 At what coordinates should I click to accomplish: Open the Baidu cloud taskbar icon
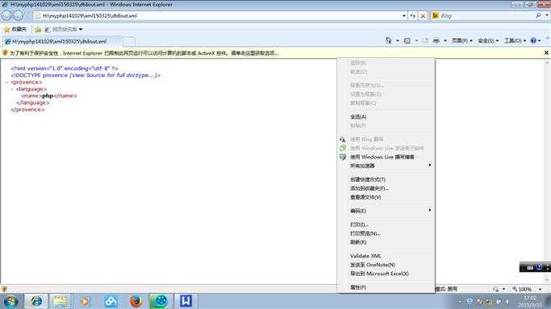pos(111,301)
